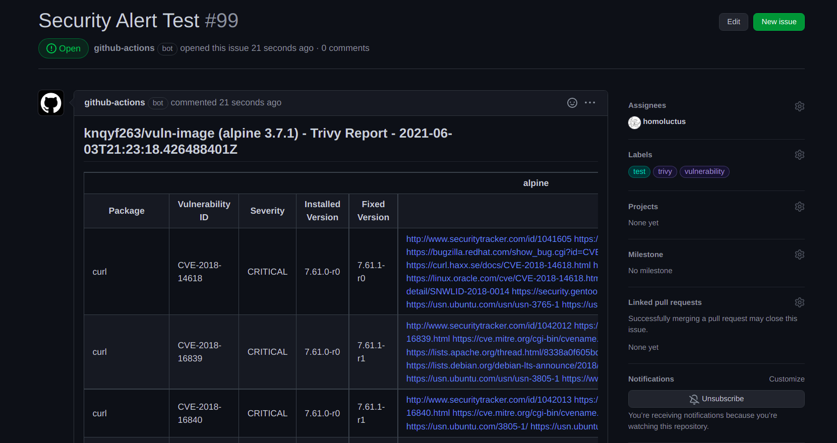Viewport: 837px width, 443px height.
Task: Click the CVE-2018-14618 vulnerability ID cell
Action: [x=204, y=272]
